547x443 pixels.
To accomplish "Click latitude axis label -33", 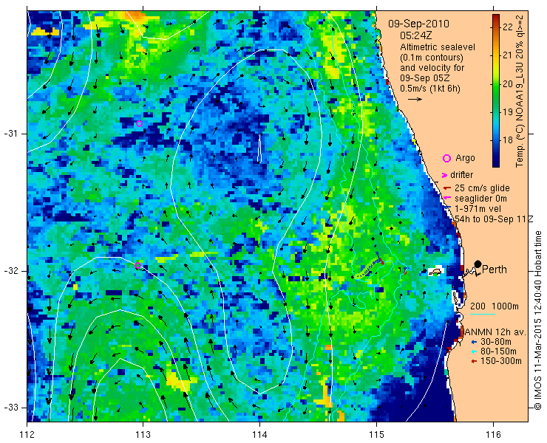I will pos(10,408).
